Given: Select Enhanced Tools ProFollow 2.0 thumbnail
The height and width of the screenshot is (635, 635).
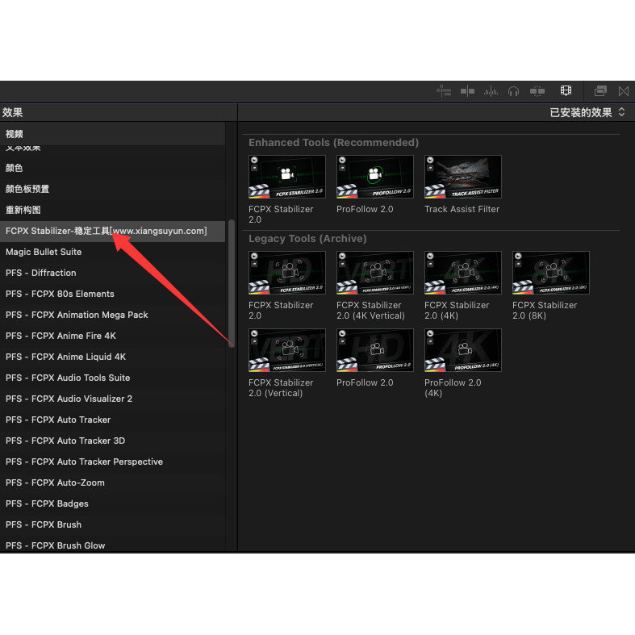Looking at the screenshot, I should (374, 177).
